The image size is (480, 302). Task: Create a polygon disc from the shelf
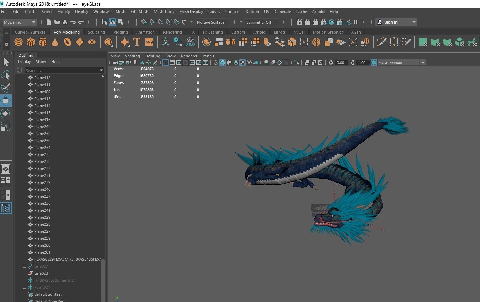click(92, 42)
